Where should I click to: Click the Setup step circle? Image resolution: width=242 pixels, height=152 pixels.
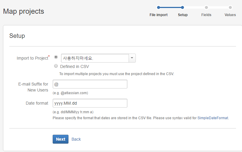pyautogui.click(x=182, y=7)
